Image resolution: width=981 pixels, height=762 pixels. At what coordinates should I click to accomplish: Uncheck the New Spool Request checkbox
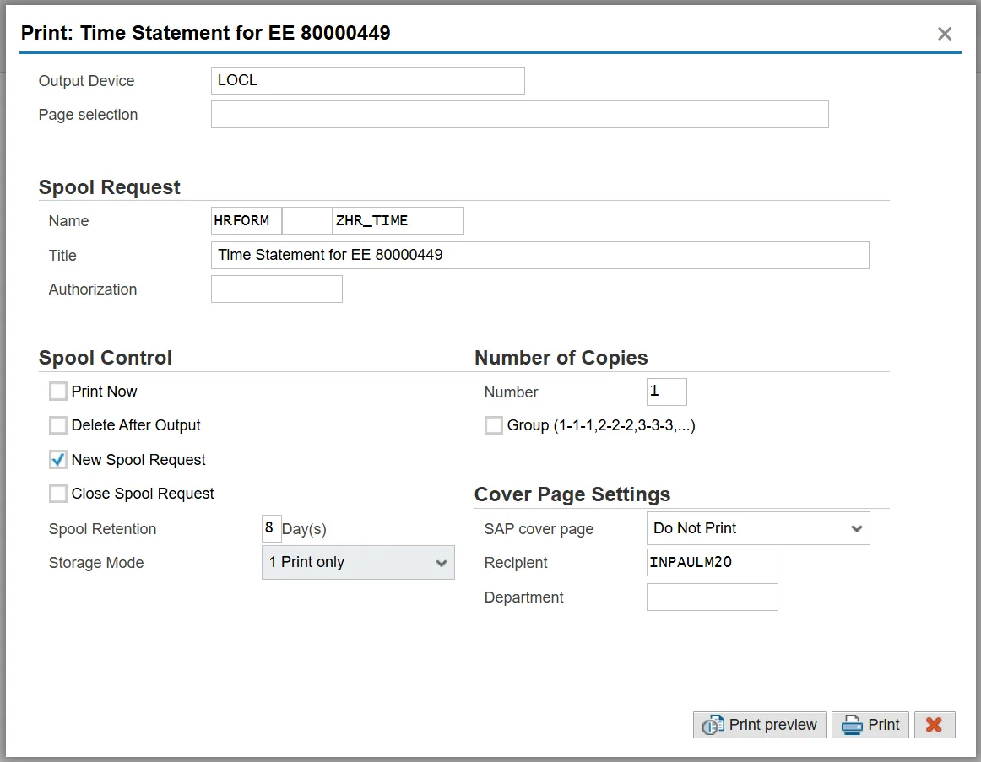pyautogui.click(x=58, y=460)
